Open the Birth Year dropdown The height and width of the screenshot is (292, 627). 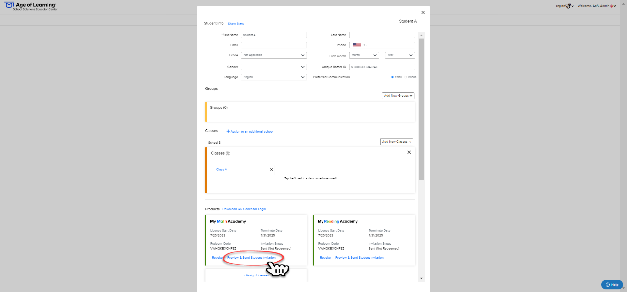[400, 55]
